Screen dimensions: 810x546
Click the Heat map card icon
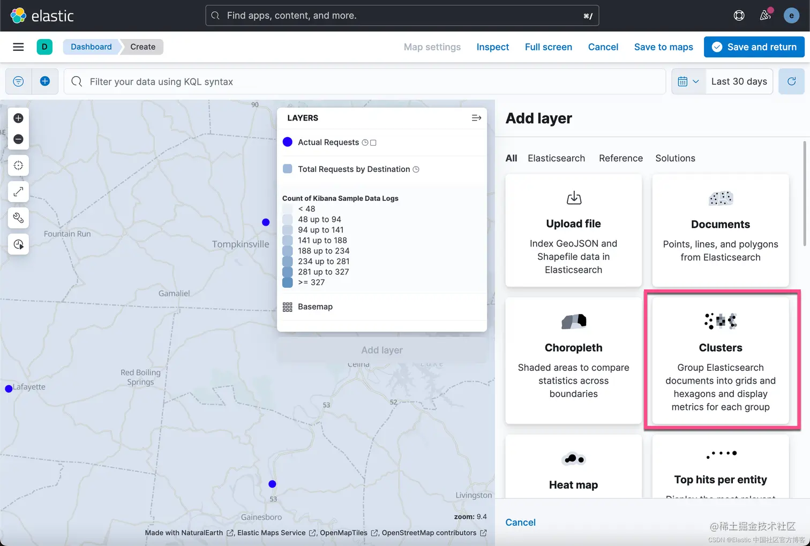click(574, 459)
